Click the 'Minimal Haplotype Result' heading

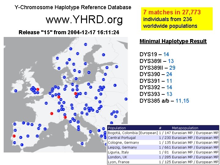(x=173, y=41)
